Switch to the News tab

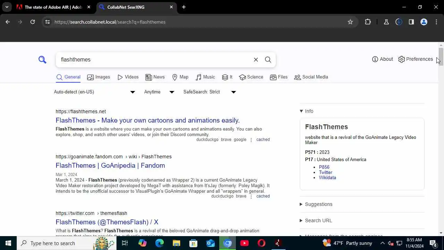click(155, 77)
